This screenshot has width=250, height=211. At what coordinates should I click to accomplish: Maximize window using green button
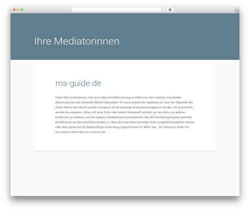tap(22, 10)
